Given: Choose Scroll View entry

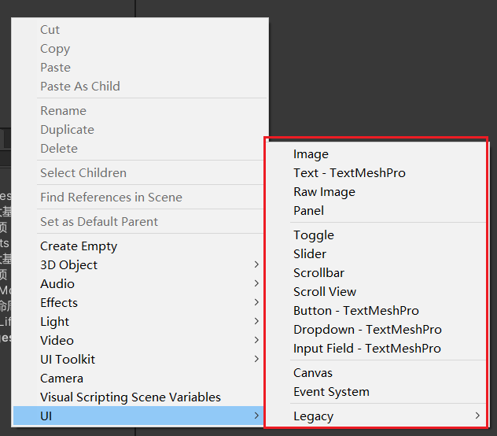Looking at the screenshot, I should coord(376,292).
